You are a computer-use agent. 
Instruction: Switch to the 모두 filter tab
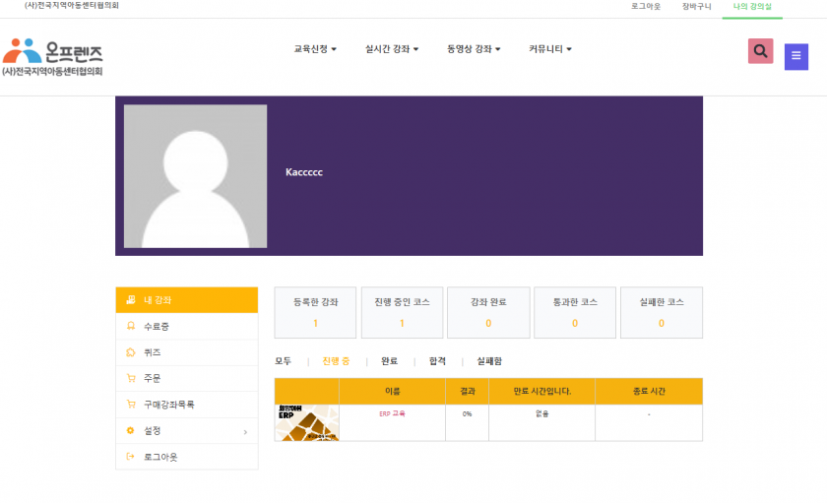pyautogui.click(x=284, y=361)
